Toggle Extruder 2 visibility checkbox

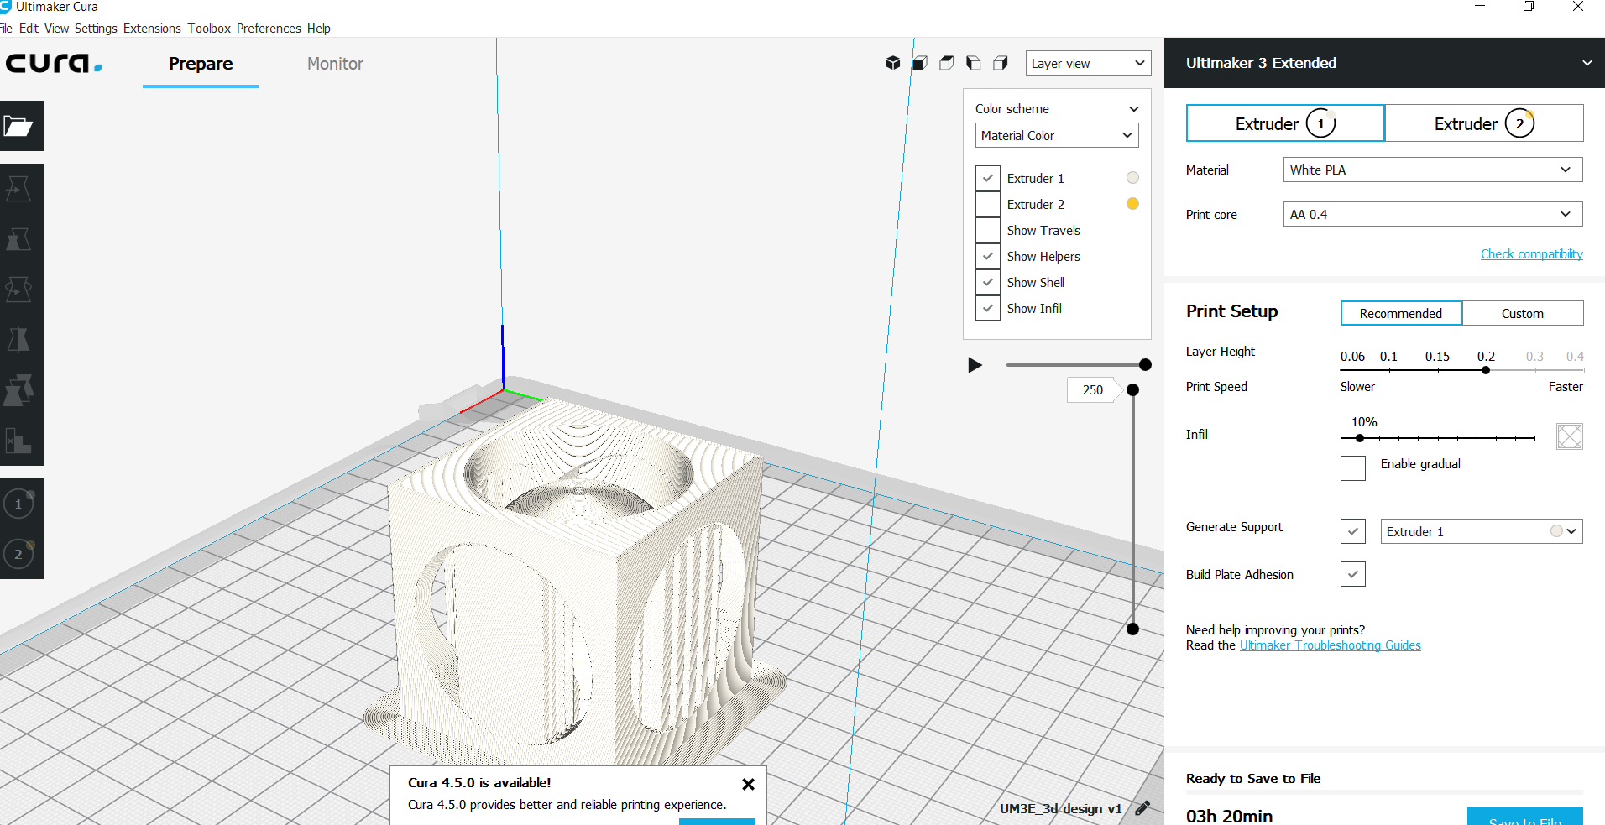988,204
